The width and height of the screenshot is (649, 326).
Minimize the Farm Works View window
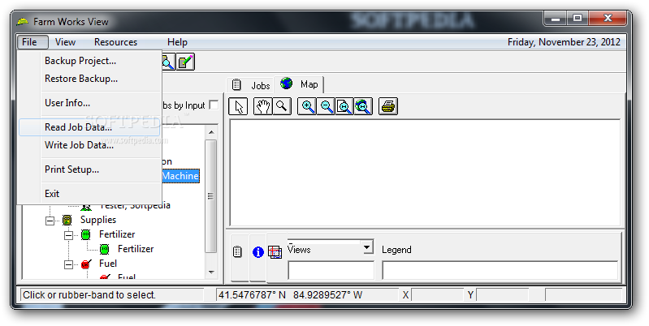(556, 19)
